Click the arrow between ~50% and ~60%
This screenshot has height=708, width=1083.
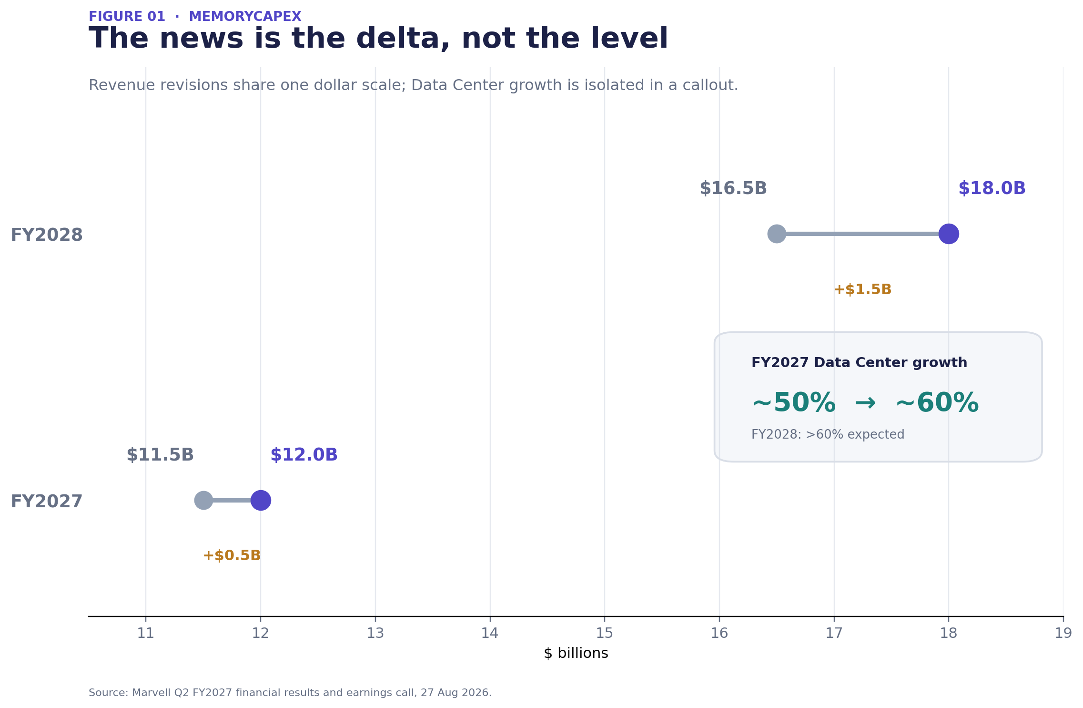pos(865,403)
